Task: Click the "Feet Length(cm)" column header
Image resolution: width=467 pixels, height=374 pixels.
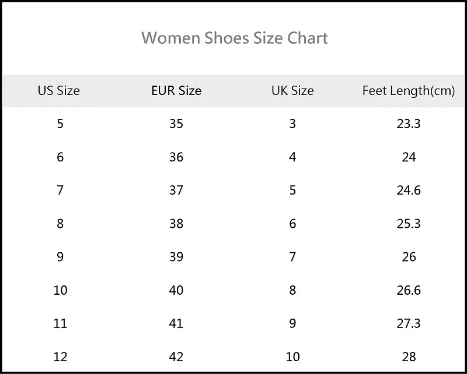Action: coord(409,91)
